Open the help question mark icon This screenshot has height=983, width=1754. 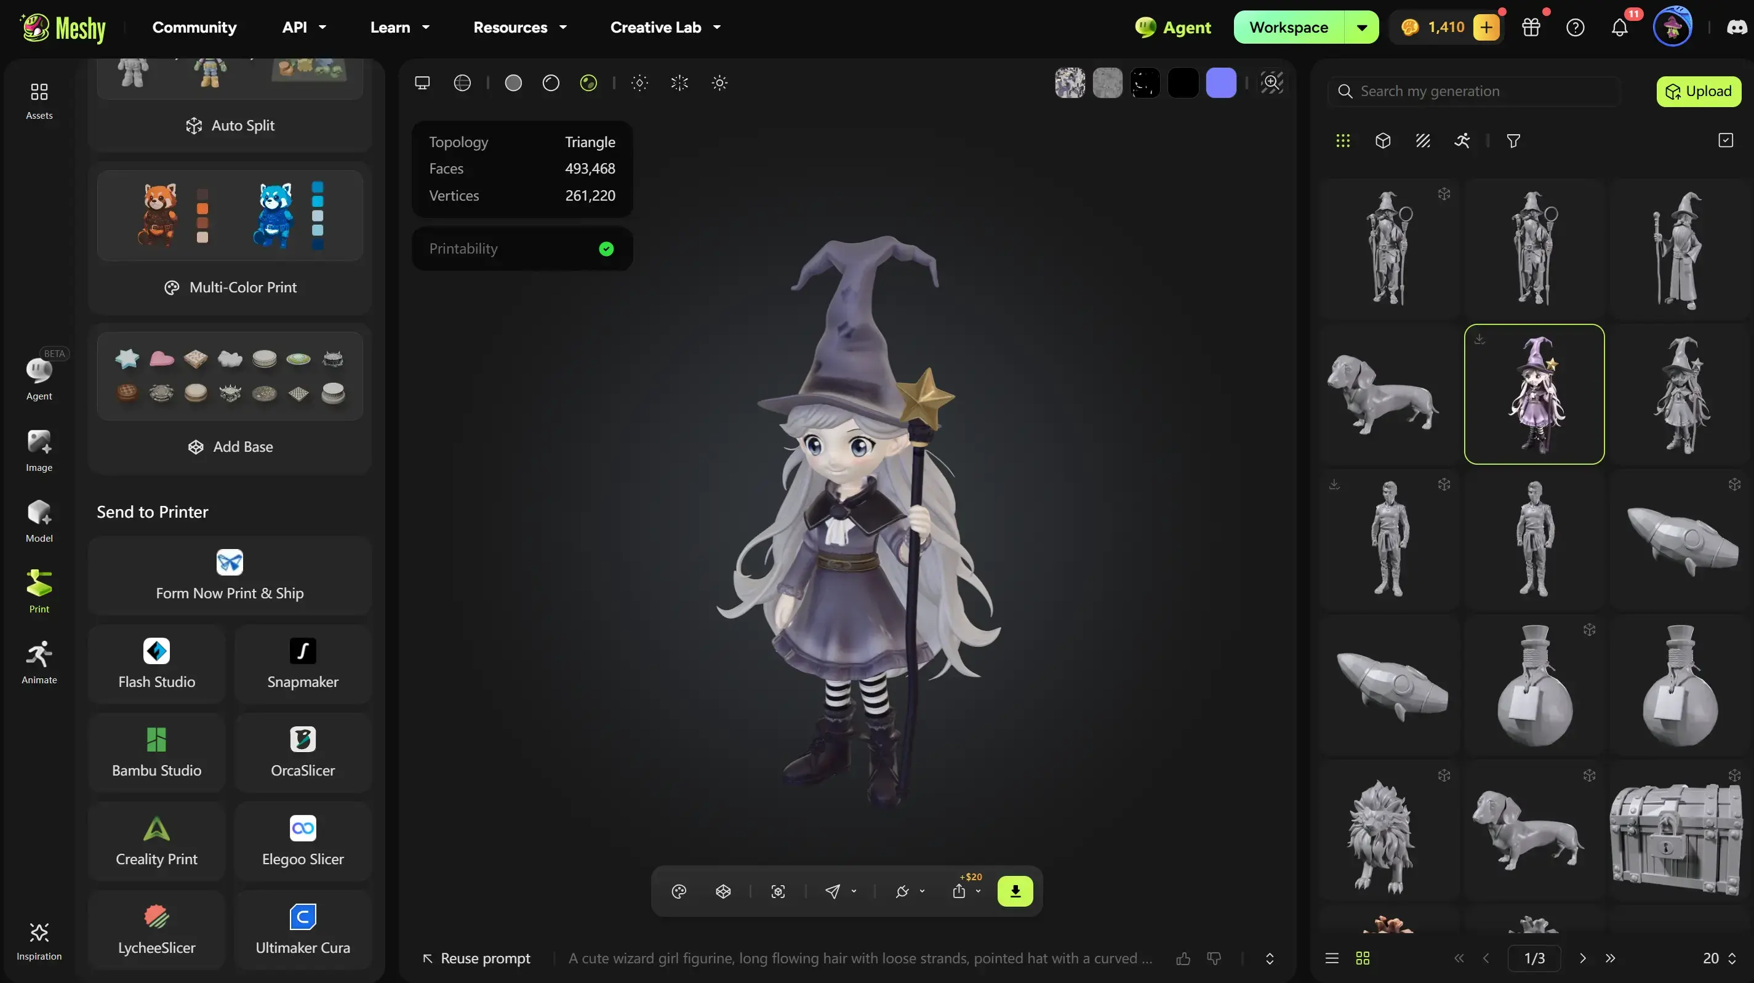click(1576, 27)
